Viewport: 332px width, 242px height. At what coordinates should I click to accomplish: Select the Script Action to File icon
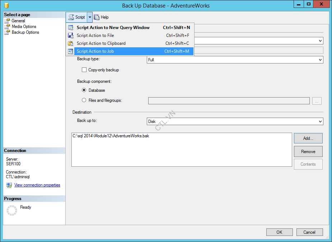click(70, 35)
